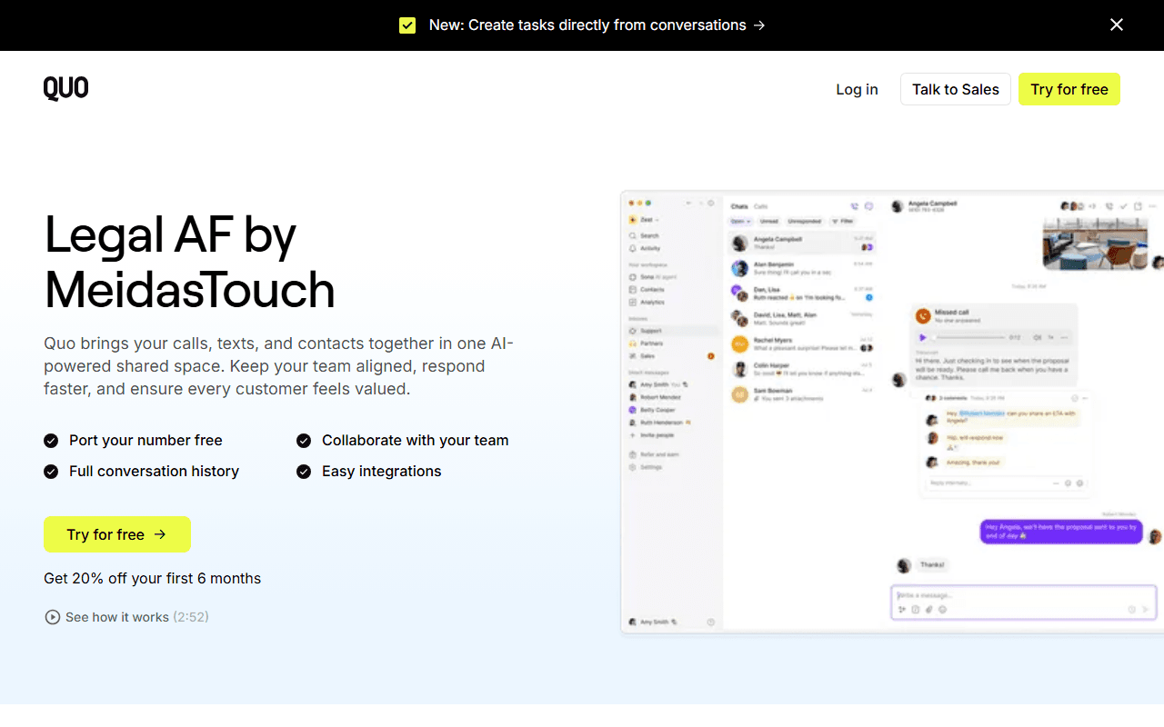Click Try for free beside Talk to Sales

click(1069, 89)
